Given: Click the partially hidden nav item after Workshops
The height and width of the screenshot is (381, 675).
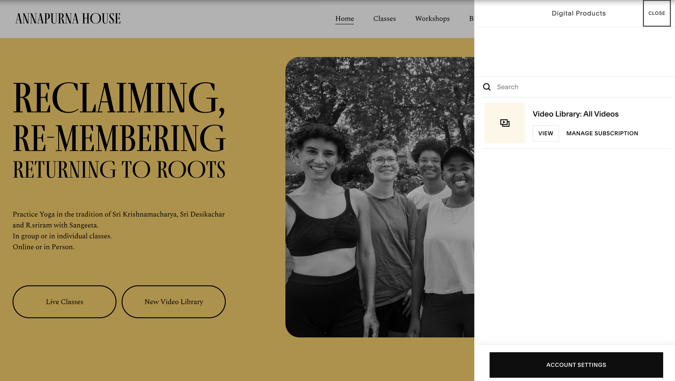Looking at the screenshot, I should [x=471, y=19].
